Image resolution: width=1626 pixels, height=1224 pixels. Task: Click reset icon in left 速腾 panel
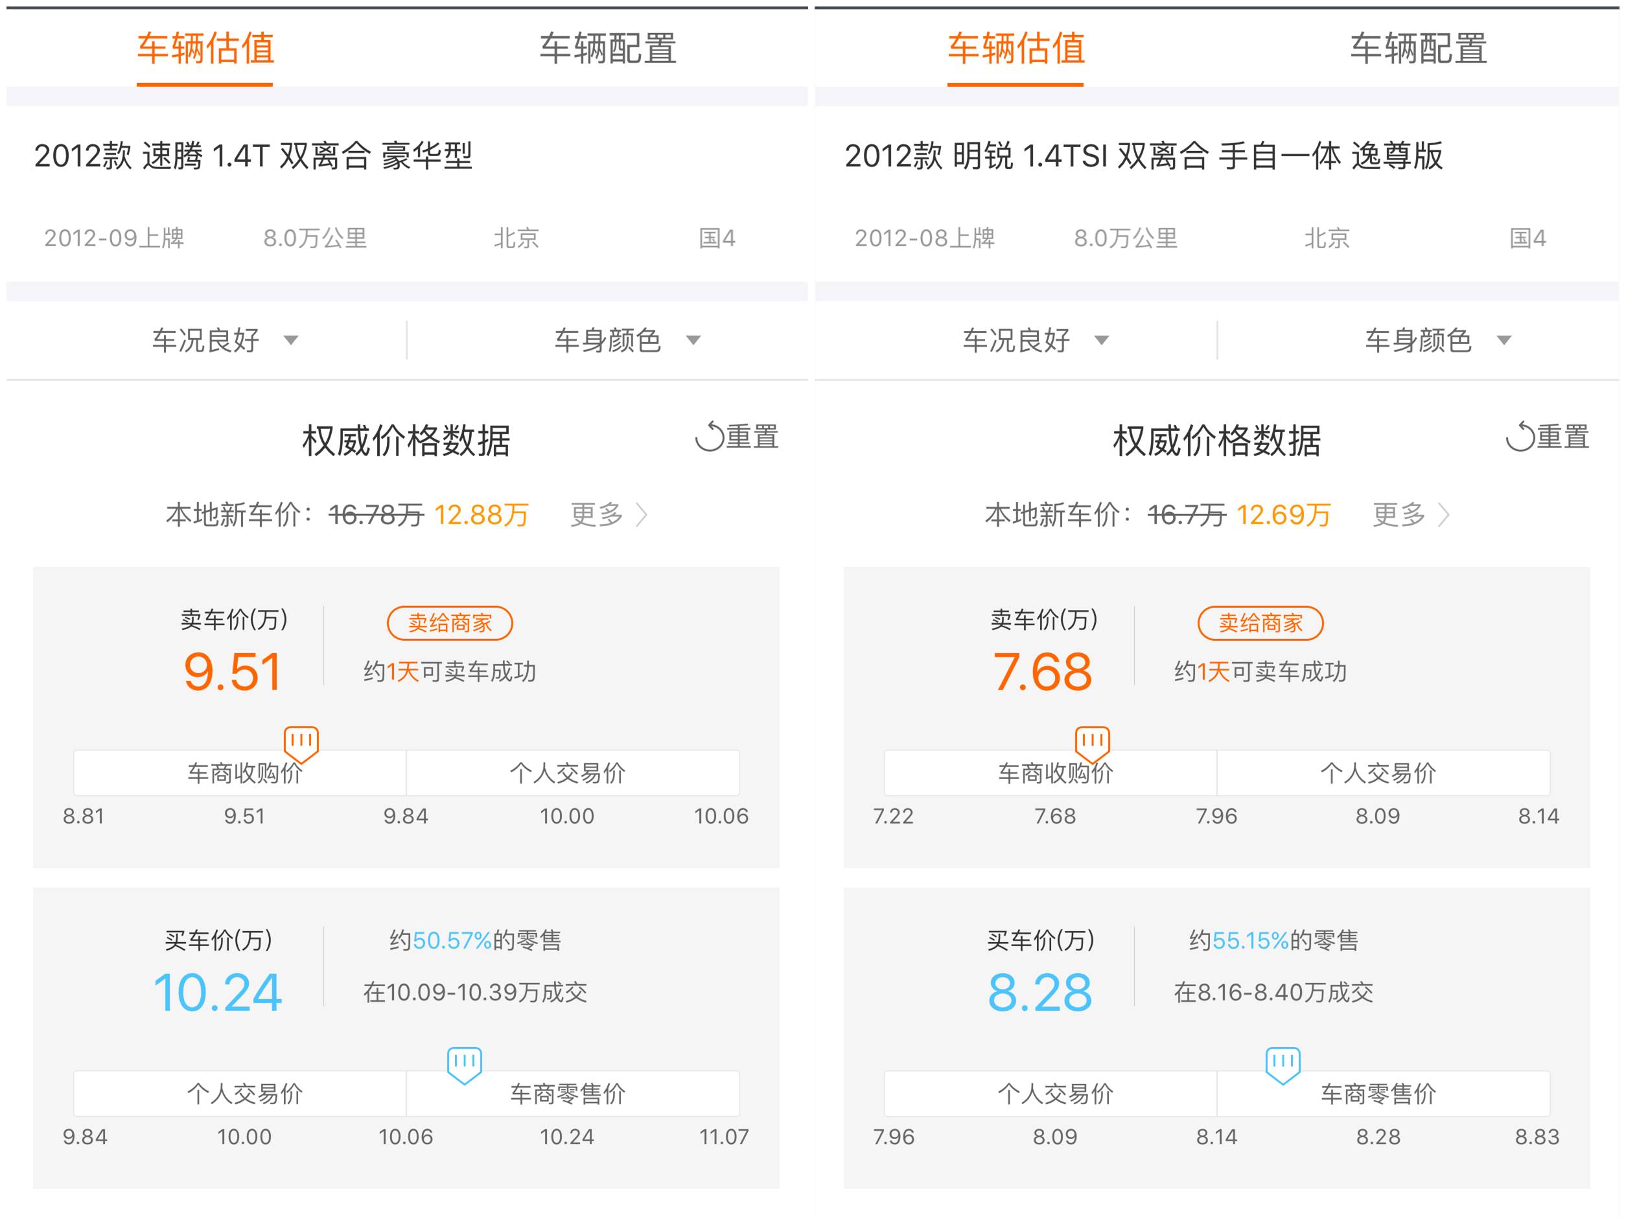point(710,437)
